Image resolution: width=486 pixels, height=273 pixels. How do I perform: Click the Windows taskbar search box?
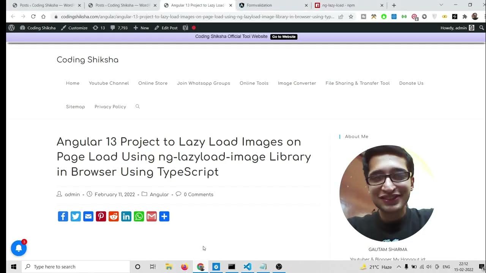point(76,267)
